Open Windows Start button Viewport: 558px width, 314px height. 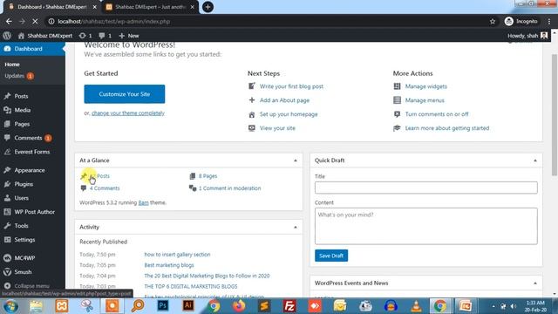pos(10,306)
